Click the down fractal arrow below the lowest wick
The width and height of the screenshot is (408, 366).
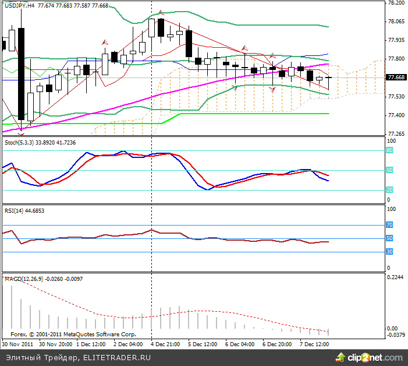coord(21,132)
